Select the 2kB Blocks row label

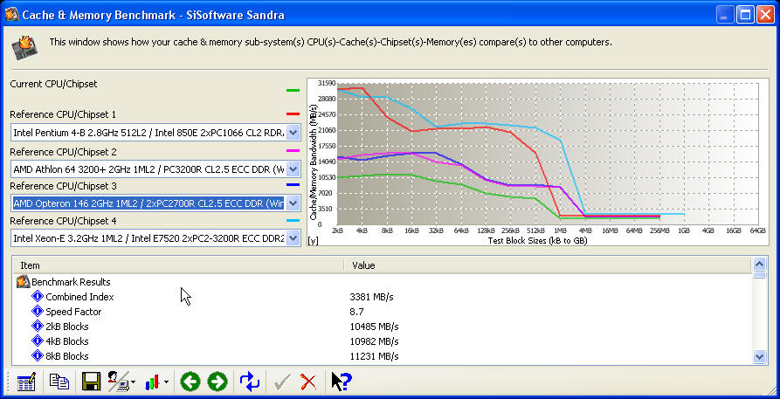click(67, 327)
